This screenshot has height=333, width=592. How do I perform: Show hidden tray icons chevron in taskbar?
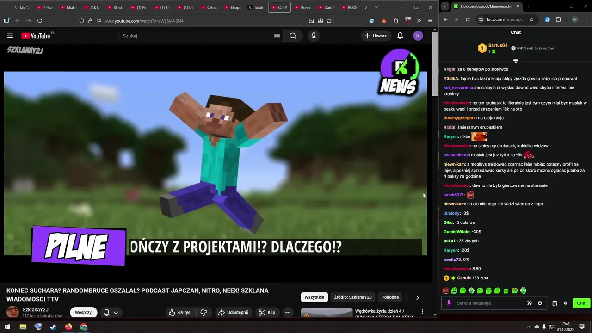pyautogui.click(x=529, y=327)
